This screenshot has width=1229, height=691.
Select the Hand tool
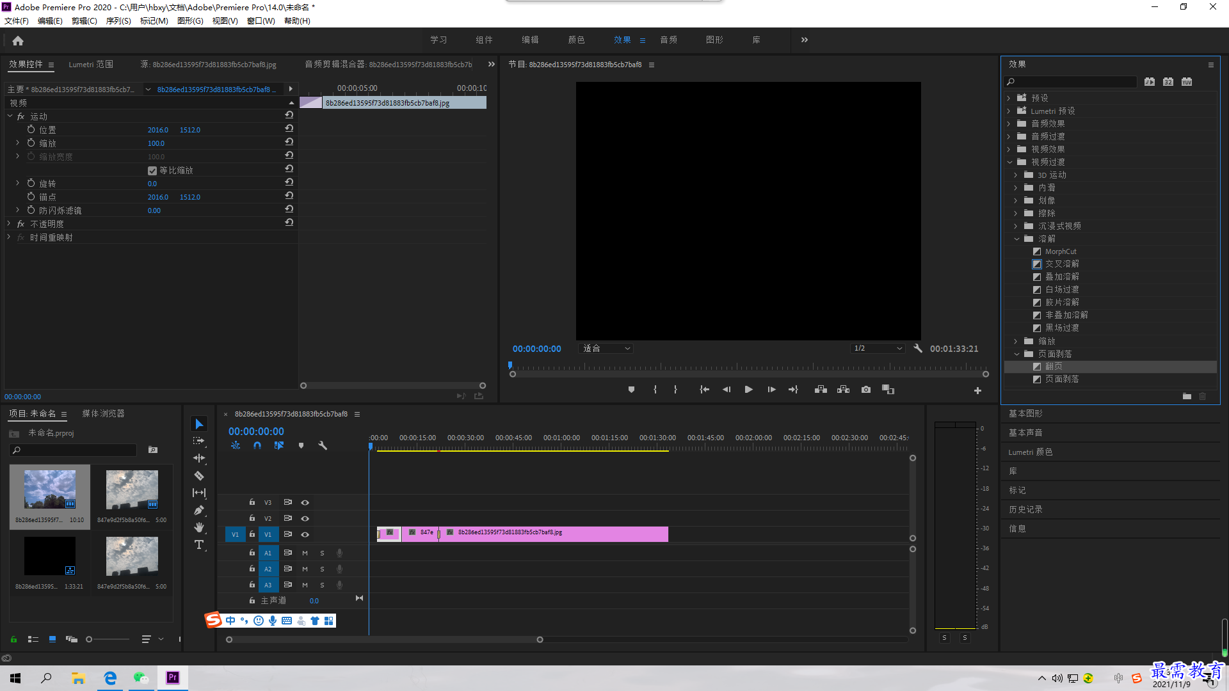tap(199, 527)
